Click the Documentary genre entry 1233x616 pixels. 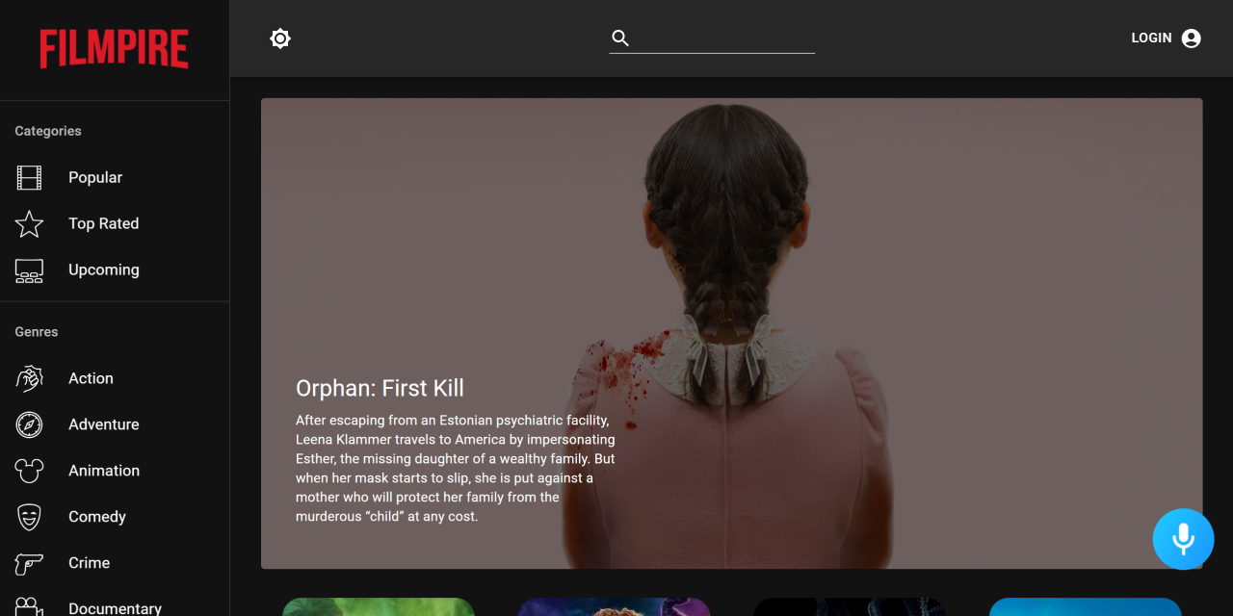116,606
